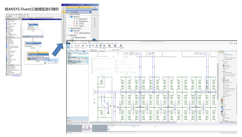Open Flownex File ribbon tab
Viewport: 242px width, 137px height.
[x=68, y=43]
